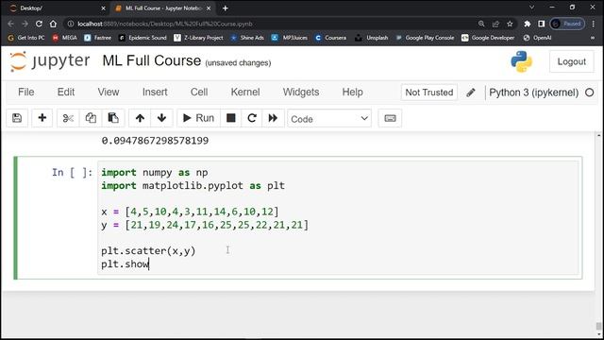Cut selected cells with the scissors icon

point(68,118)
